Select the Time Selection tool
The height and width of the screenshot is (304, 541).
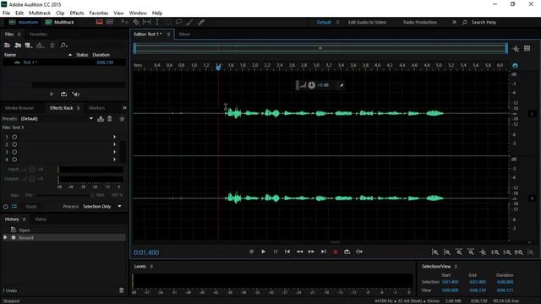[x=157, y=22]
